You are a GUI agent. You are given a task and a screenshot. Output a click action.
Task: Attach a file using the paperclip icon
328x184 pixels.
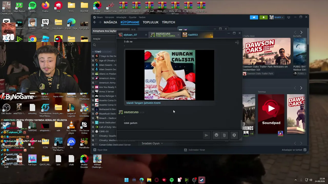click(224, 135)
